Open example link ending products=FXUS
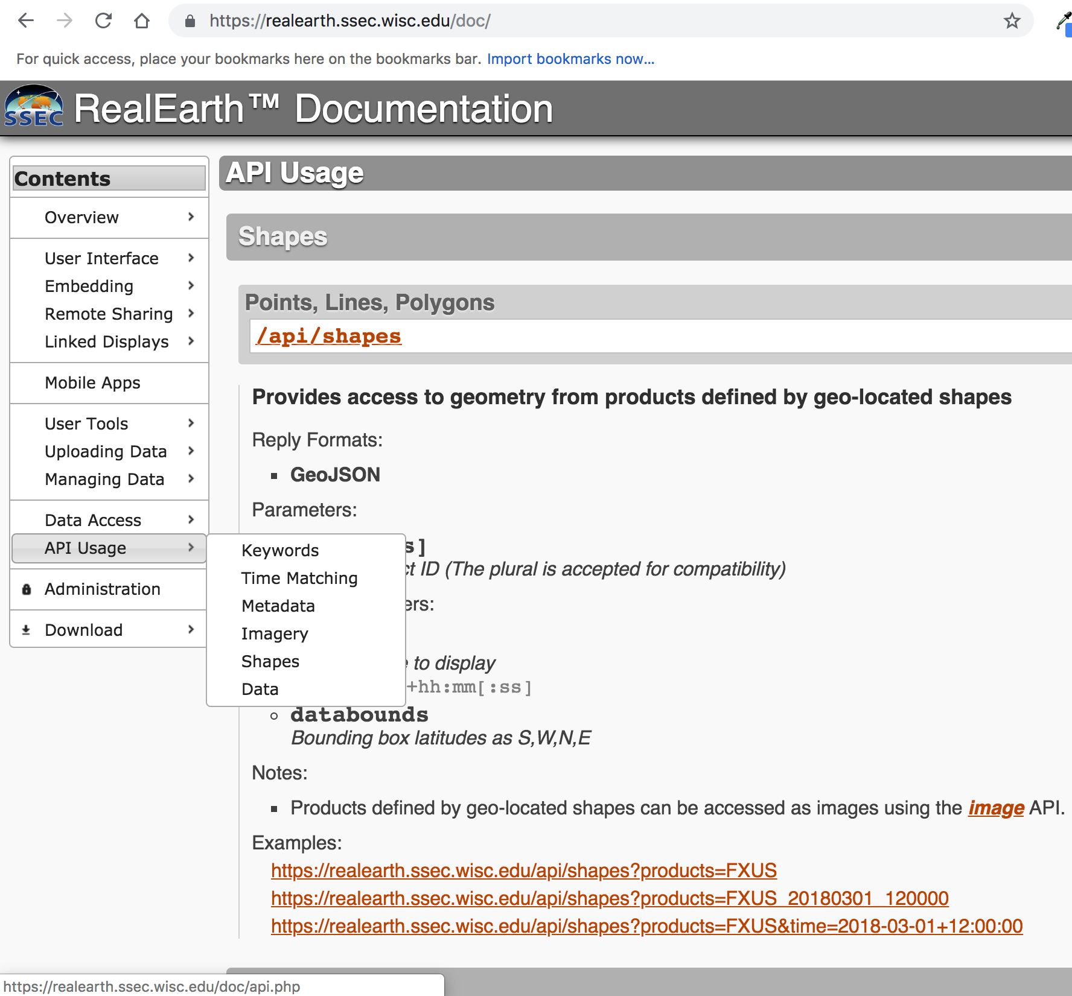Image resolution: width=1072 pixels, height=996 pixels. point(524,871)
